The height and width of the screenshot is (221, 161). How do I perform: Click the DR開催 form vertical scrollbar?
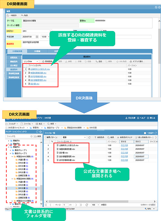(x=159, y=46)
